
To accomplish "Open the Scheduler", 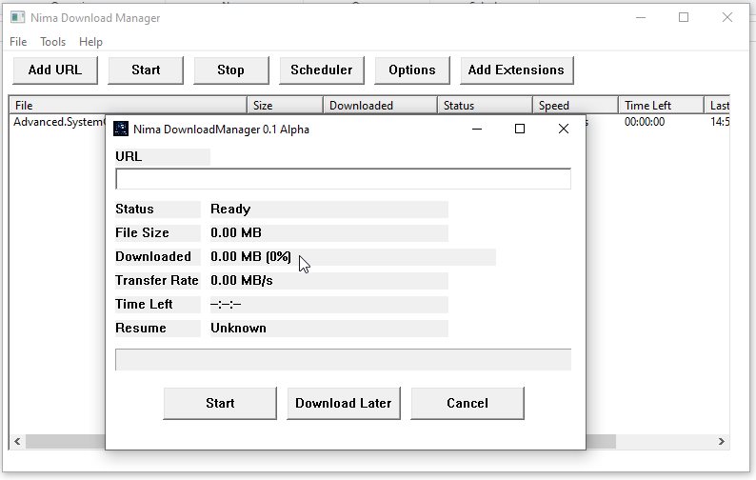I will 322,70.
